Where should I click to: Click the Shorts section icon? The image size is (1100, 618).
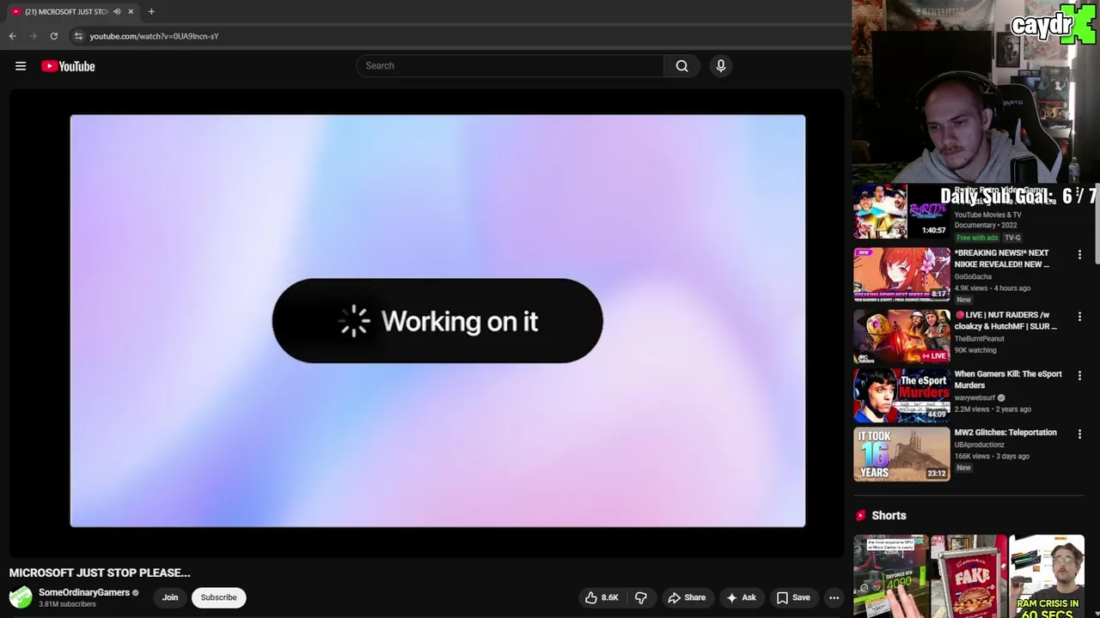[860, 516]
